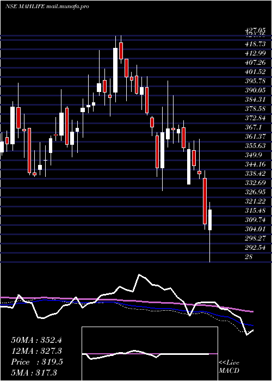This screenshot has height=381, width=272.
Task: Select the 361.37 price level label
Action: [x=255, y=136]
